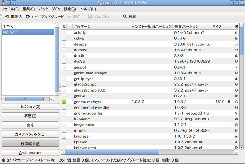Toggle the status checkbox for get-iplayer
Image resolution: width=245 pixels, height=164 pixels.
(64, 79)
